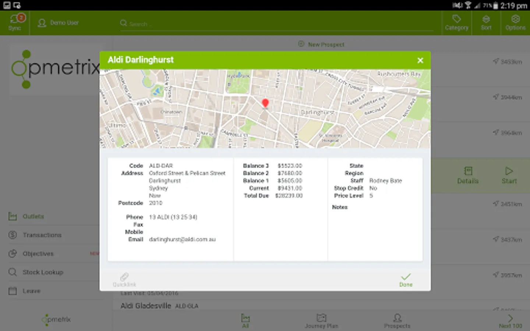Open the Sort options
Viewport: 530px width, 331px height.
pos(486,23)
